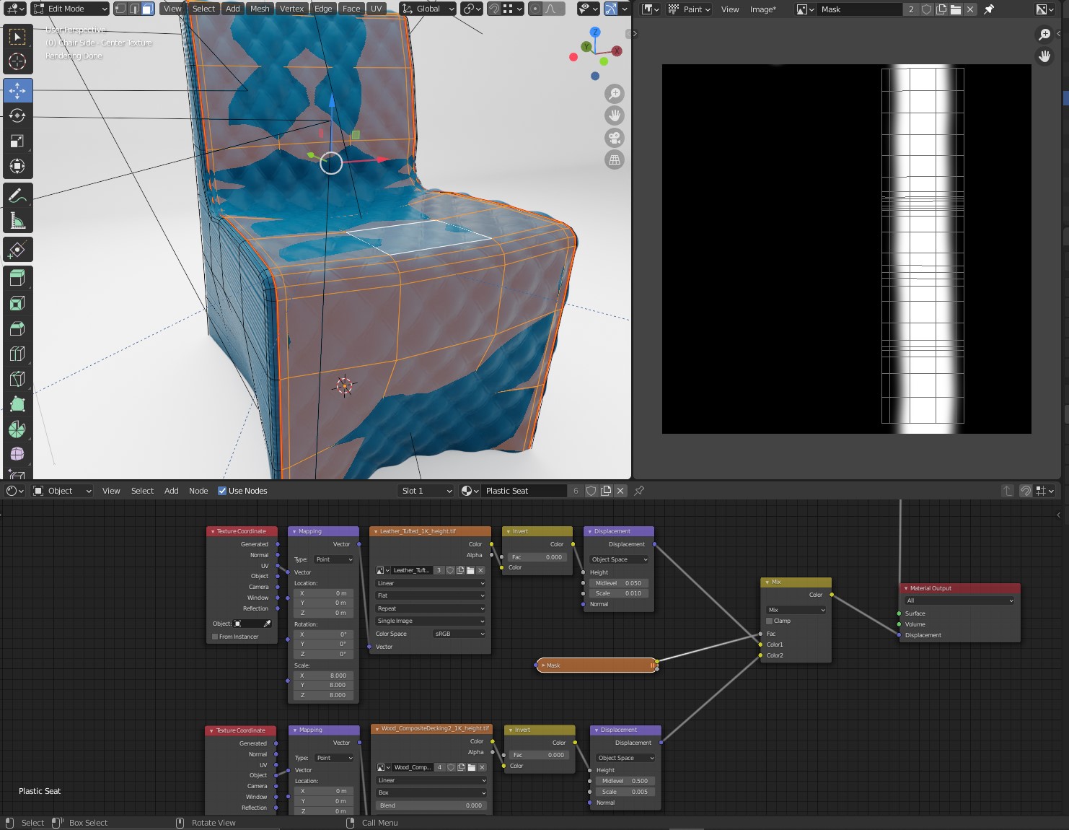This screenshot has height=830, width=1069.
Task: Click the Plastic Seat material name field
Action: pyautogui.click(x=524, y=490)
